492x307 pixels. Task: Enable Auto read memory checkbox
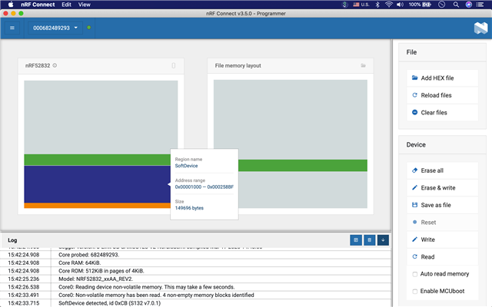point(415,274)
